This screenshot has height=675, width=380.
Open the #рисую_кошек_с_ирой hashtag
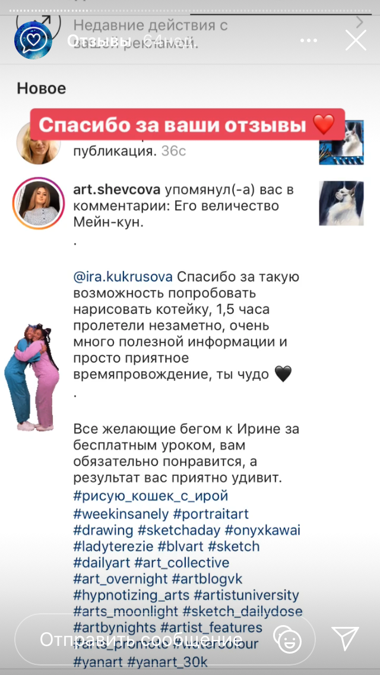(151, 496)
